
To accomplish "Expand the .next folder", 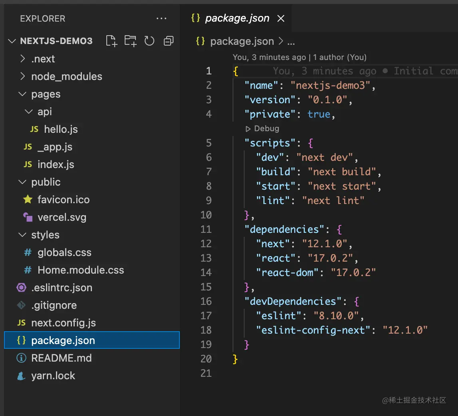I will click(x=43, y=59).
